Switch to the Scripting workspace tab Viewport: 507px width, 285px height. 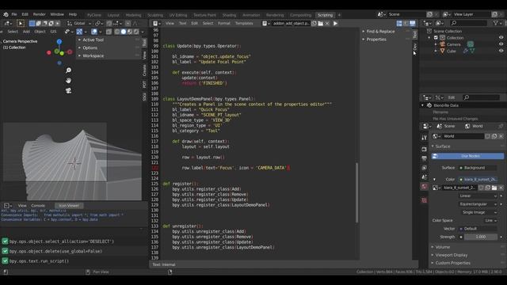(325, 15)
